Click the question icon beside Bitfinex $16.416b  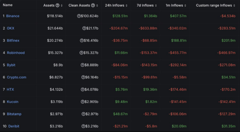82,40
